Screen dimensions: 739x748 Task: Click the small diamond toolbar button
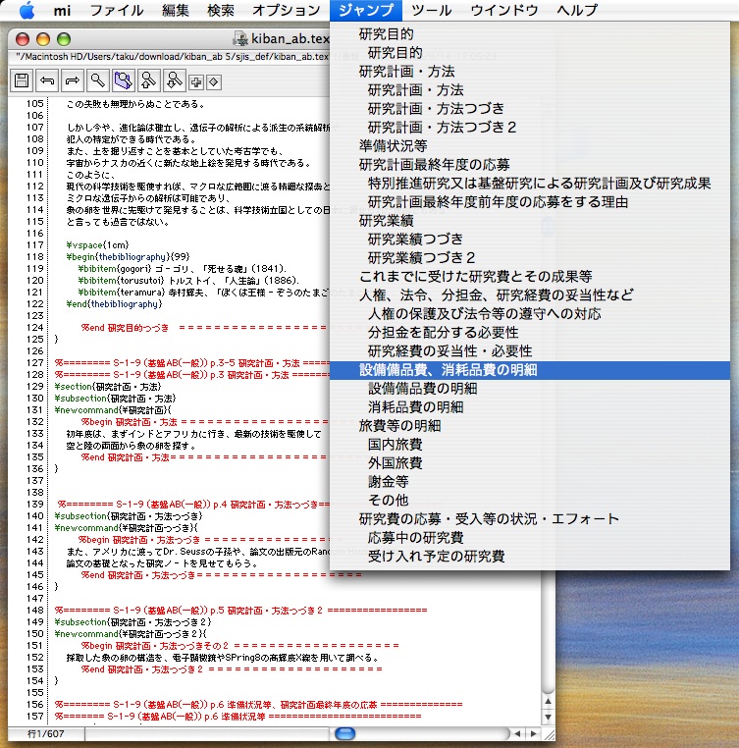pyautogui.click(x=213, y=81)
